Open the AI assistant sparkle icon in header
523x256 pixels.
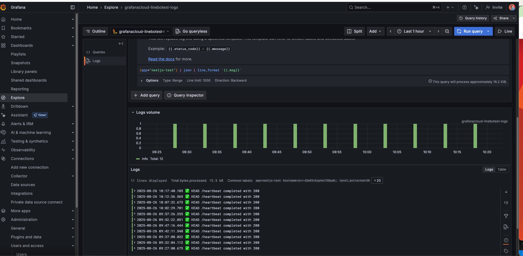pyautogui.click(x=476, y=7)
